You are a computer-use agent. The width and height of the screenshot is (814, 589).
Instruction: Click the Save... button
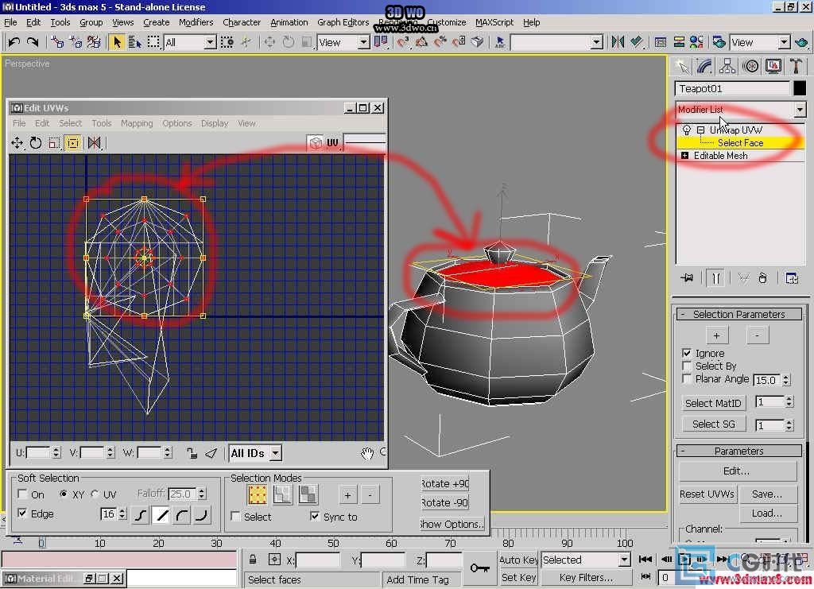pos(767,494)
